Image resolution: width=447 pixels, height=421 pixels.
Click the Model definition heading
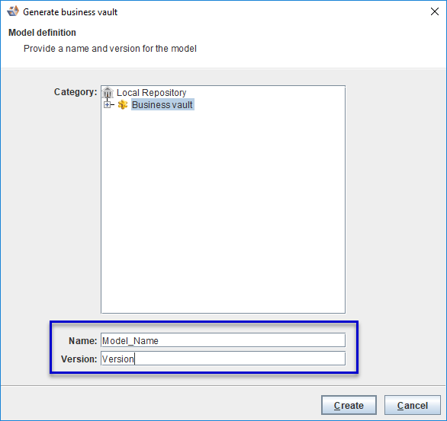(42, 33)
